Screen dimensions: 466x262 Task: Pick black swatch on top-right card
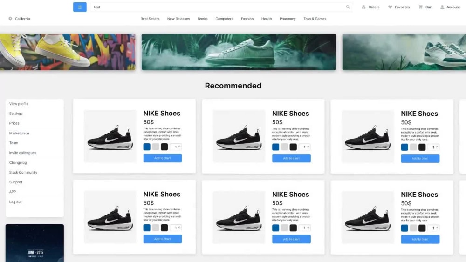(x=422, y=147)
